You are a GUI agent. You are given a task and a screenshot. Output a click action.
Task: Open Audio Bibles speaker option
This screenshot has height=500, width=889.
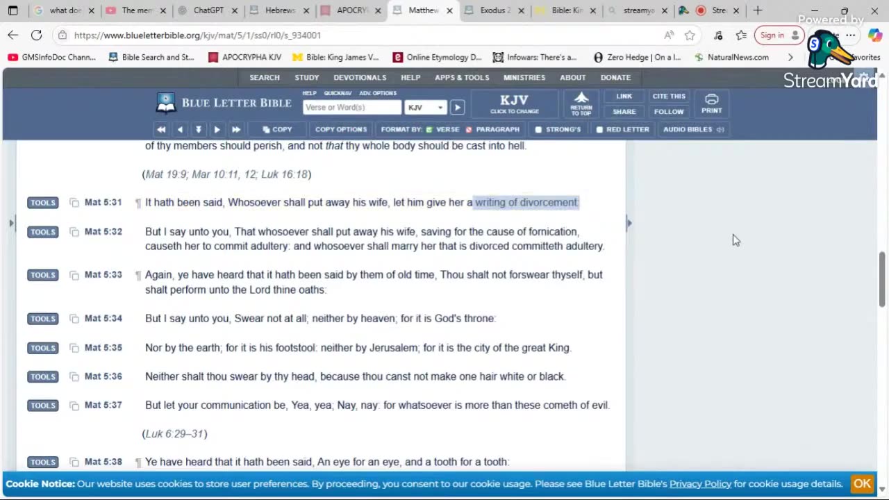[x=693, y=129]
